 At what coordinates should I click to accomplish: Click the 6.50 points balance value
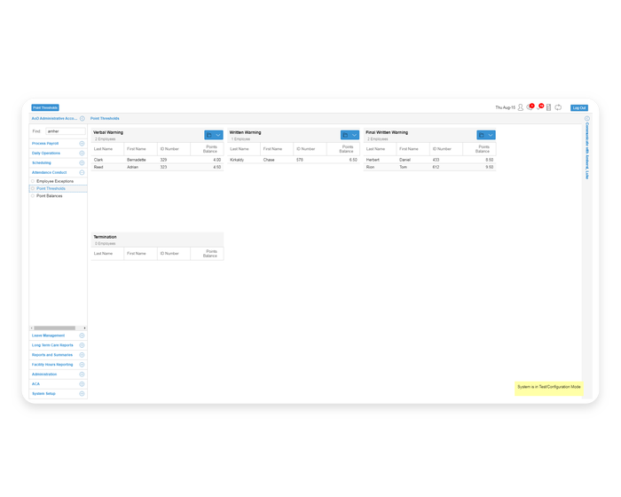click(353, 160)
